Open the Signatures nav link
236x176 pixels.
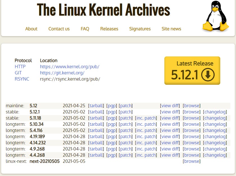(x=140, y=29)
